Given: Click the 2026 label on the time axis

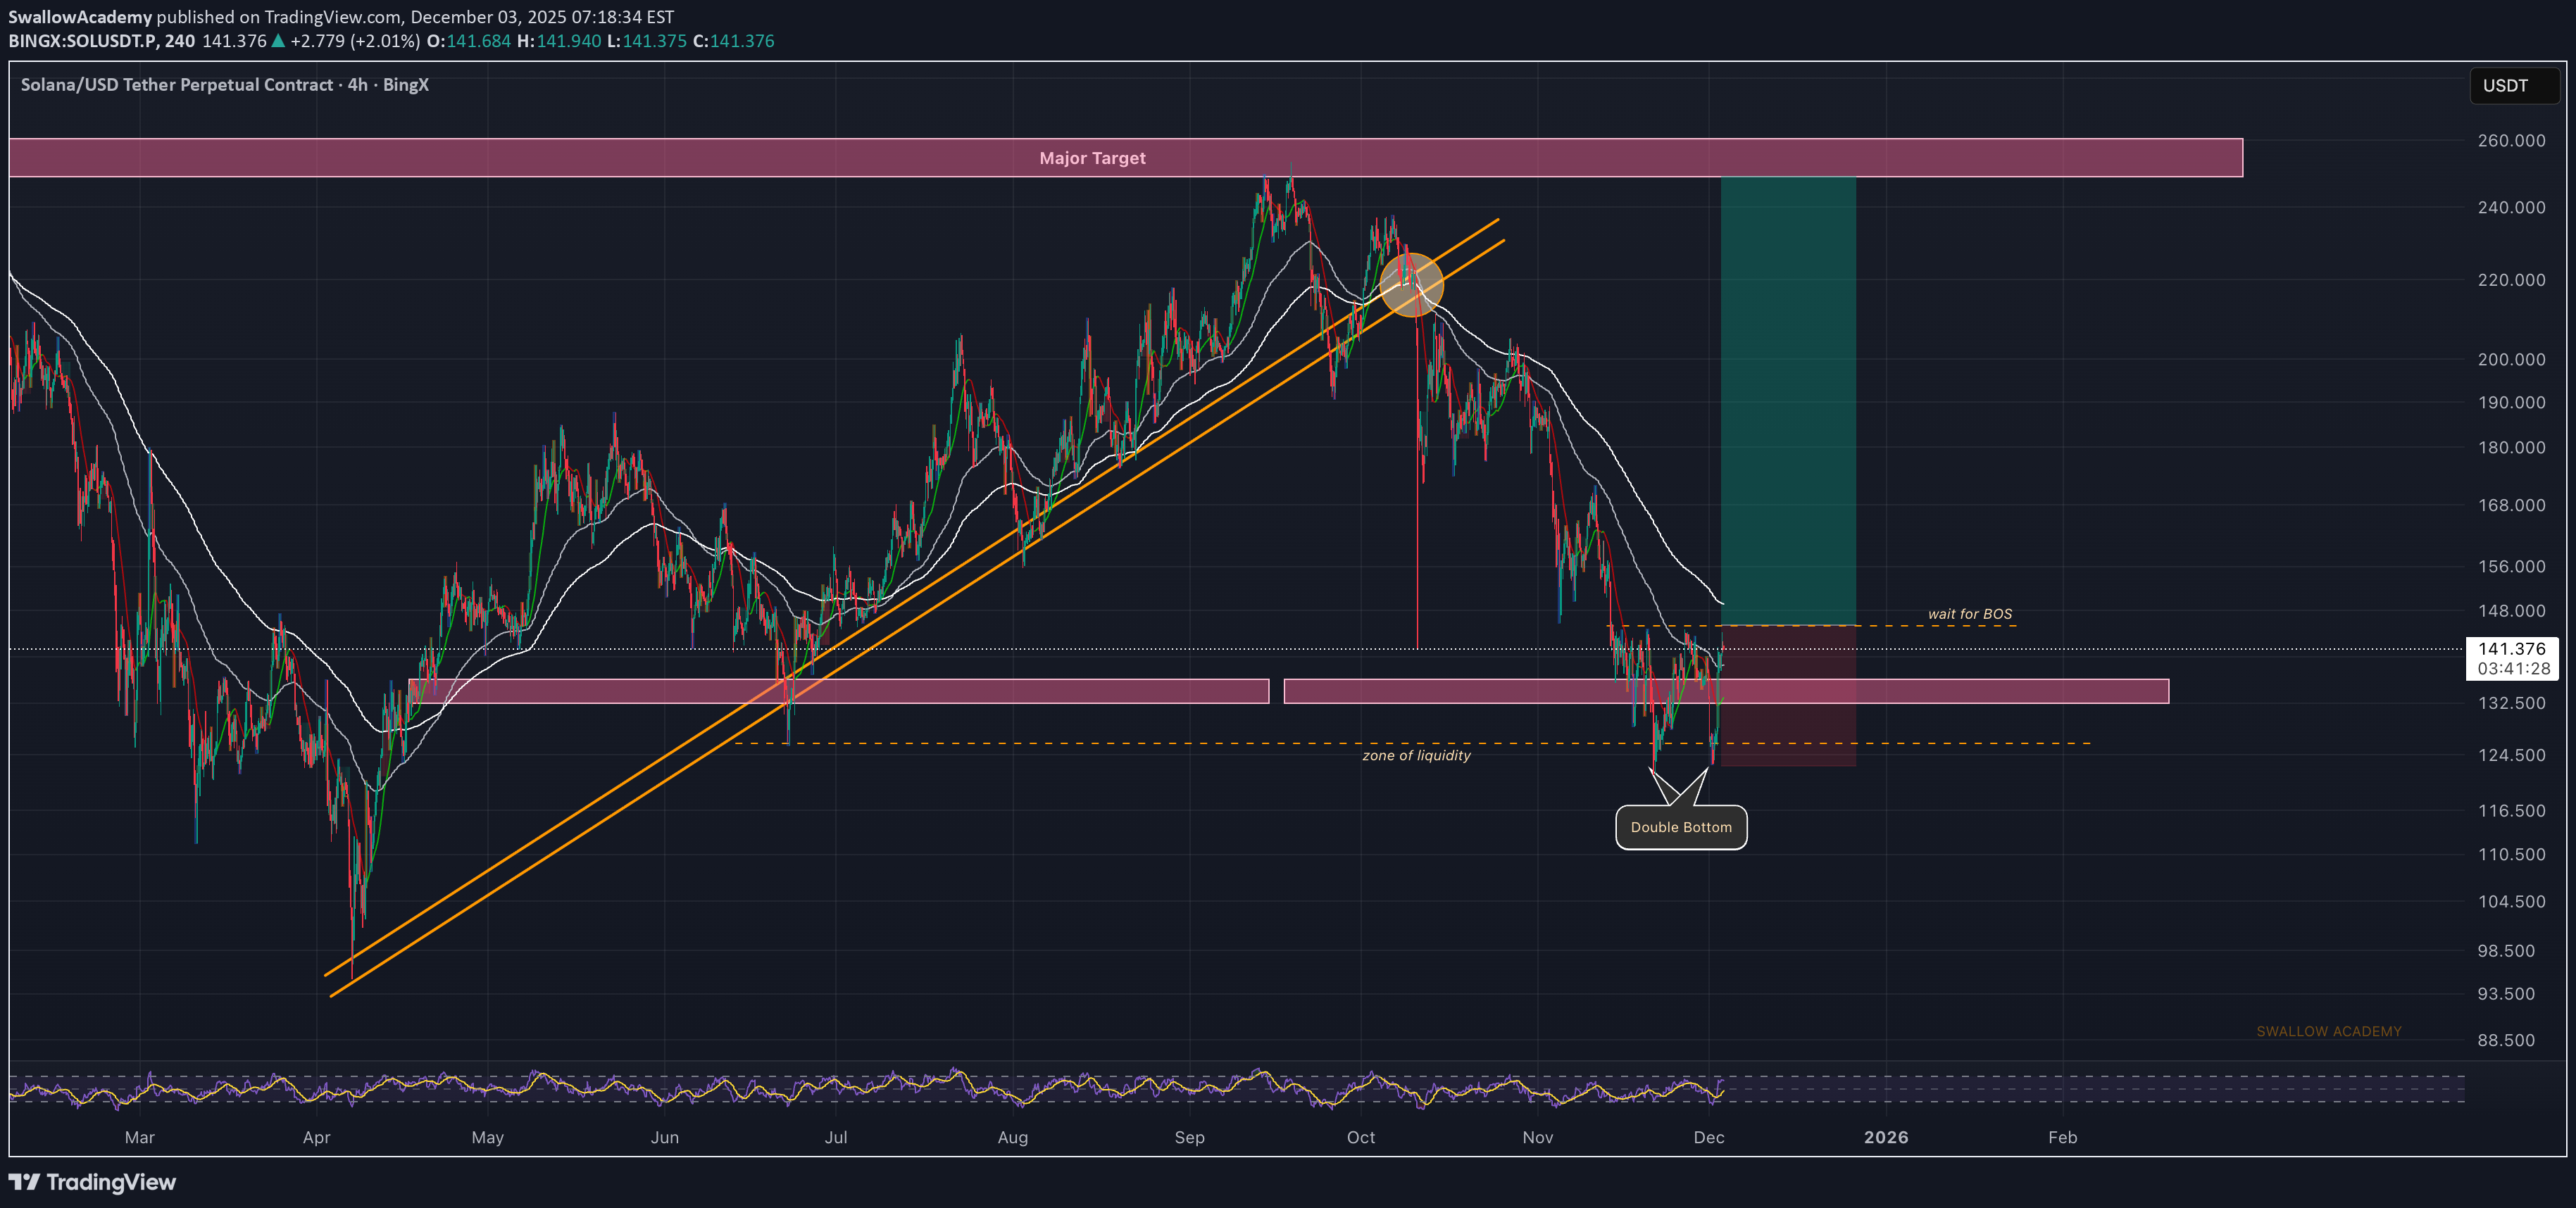Looking at the screenshot, I should coord(1885,1137).
